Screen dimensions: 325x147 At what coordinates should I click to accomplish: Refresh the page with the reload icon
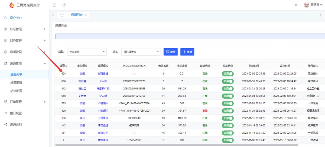[x=64, y=5]
